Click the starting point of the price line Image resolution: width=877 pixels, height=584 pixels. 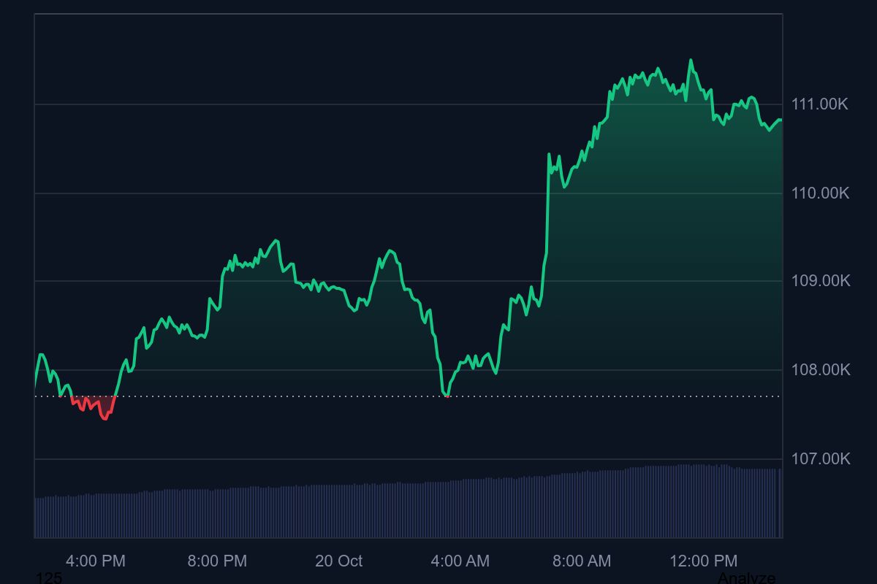point(35,383)
